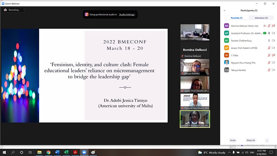This screenshot has width=277, height=156.
Task: Open the Audio Settings link
Action: (127, 15)
